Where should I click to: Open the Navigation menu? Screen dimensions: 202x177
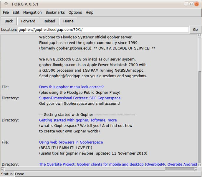[x=32, y=12]
